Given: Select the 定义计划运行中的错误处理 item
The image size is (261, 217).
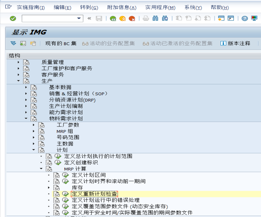Looking at the screenshot, I should pos(106,200).
